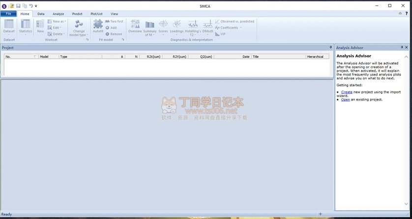This screenshot has height=219, width=412.
Task: Launch the Workset group dialog expander
Action: 87,40
